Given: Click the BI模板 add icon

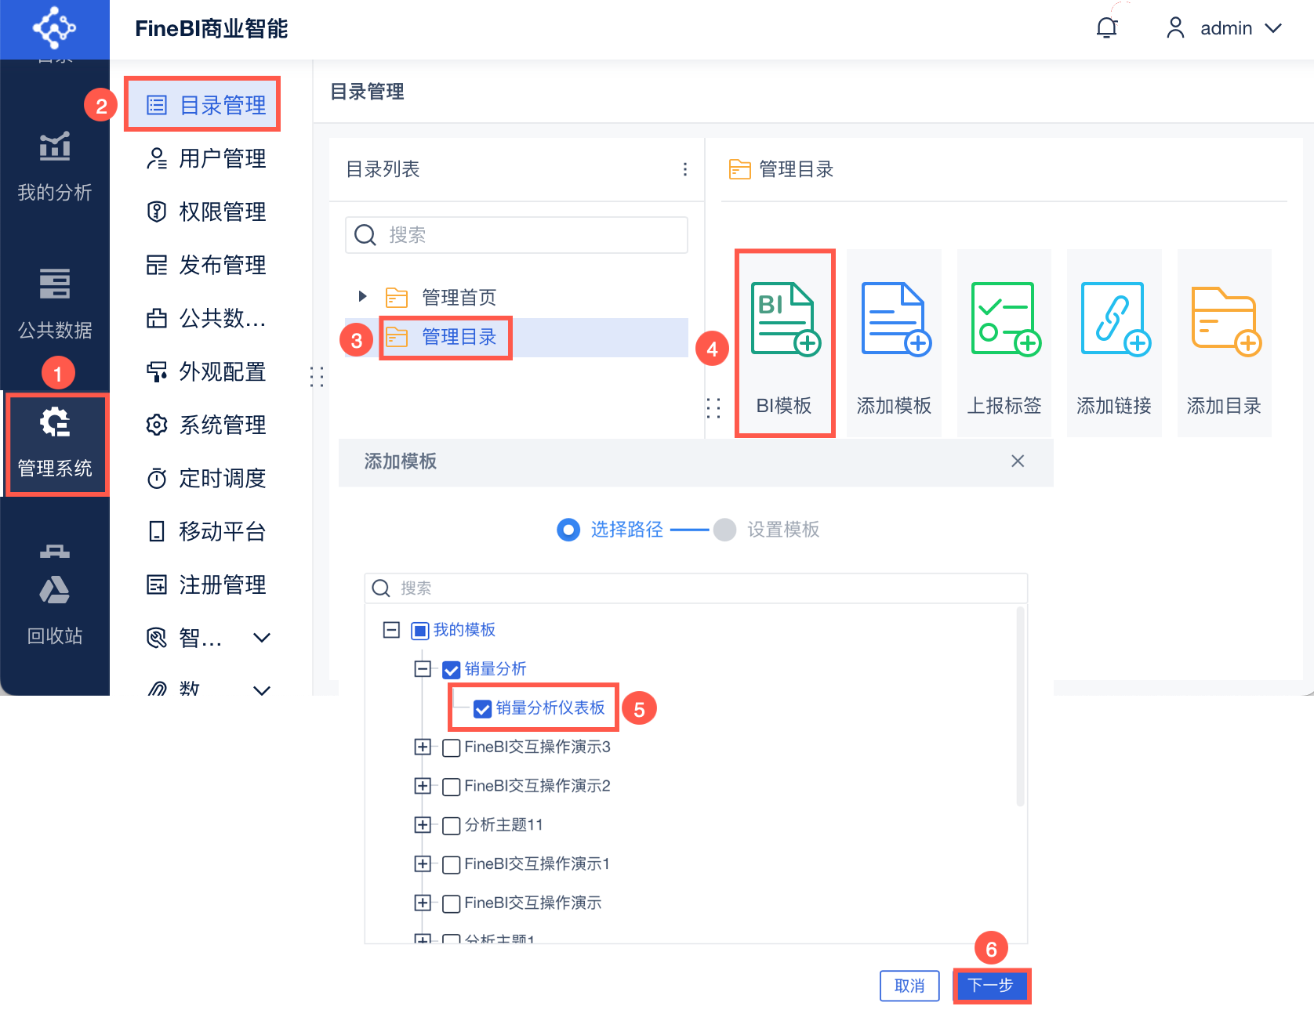Looking at the screenshot, I should click(785, 319).
